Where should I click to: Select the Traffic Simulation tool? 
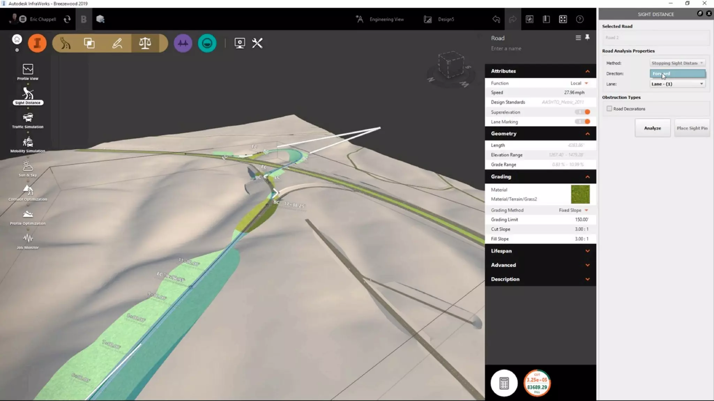[x=28, y=120]
